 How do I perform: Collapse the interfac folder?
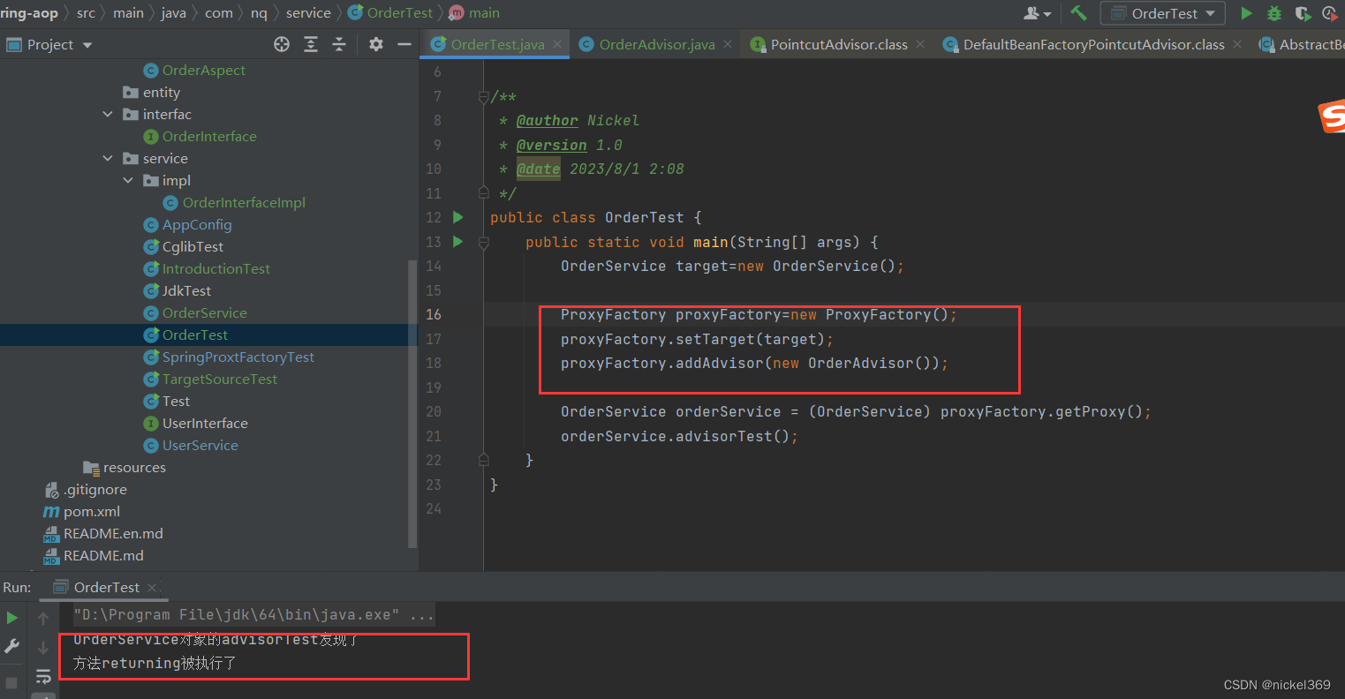tap(108, 114)
